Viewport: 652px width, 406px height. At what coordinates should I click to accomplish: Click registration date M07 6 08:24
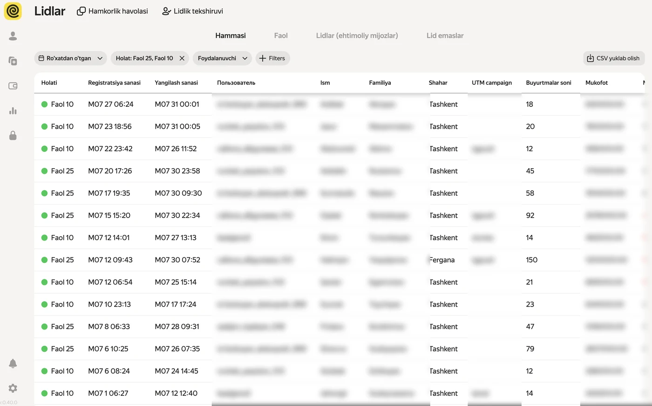coord(109,371)
